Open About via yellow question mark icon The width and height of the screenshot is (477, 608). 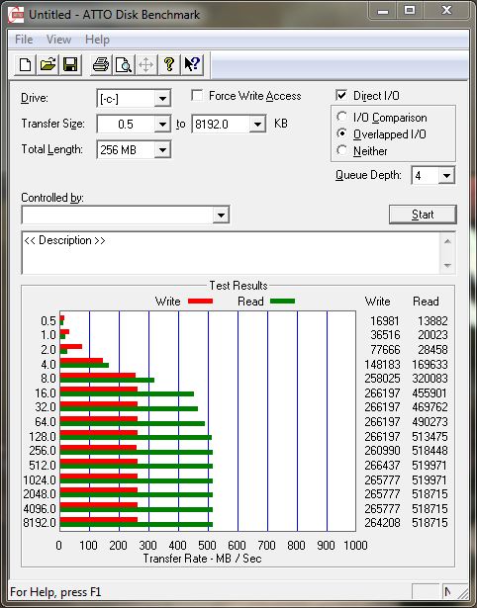pyautogui.click(x=169, y=64)
